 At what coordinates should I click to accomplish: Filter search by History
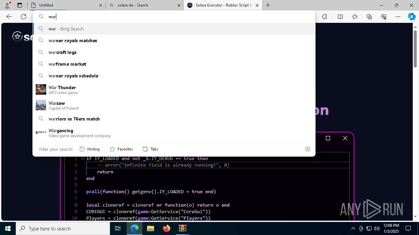coord(90,149)
